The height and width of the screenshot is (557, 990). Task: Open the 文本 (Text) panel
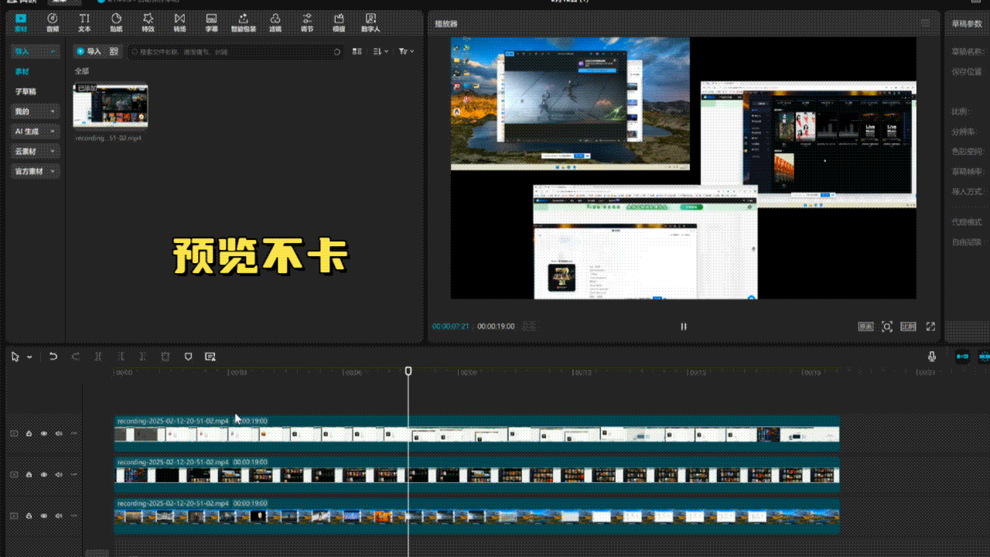(84, 22)
